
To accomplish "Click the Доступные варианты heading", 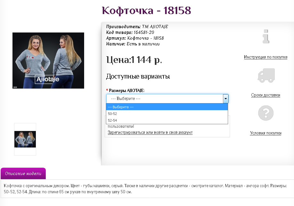I will pyautogui.click(x=138, y=76).
